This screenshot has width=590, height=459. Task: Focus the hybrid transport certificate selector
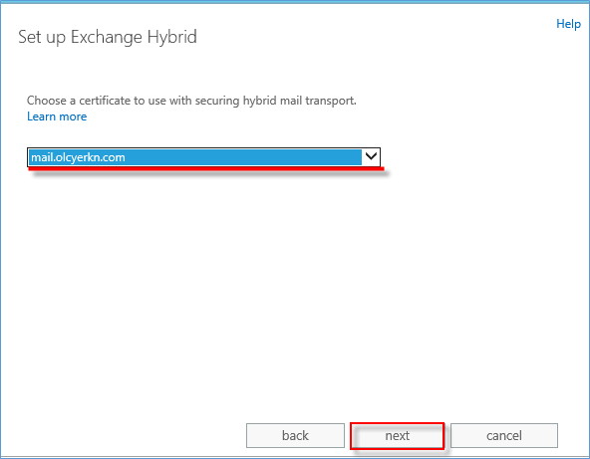coord(203,157)
